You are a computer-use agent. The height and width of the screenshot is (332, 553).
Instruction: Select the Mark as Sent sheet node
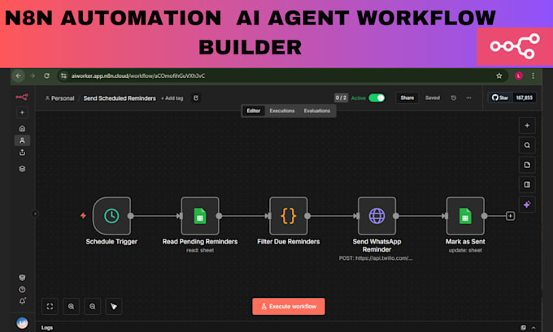pos(465,216)
